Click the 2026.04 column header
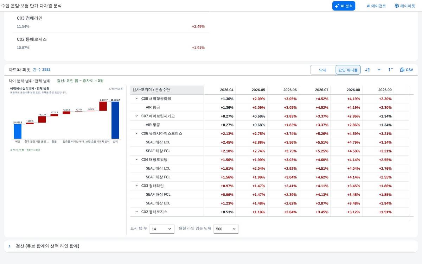Image resolution: width=422 pixels, height=264 pixels. pyautogui.click(x=220, y=90)
